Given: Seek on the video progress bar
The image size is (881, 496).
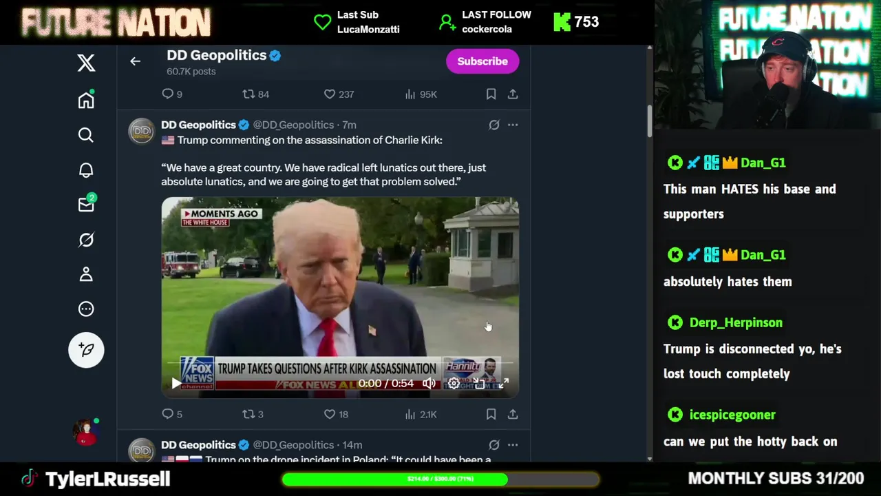Looking at the screenshot, I should (x=340, y=363).
